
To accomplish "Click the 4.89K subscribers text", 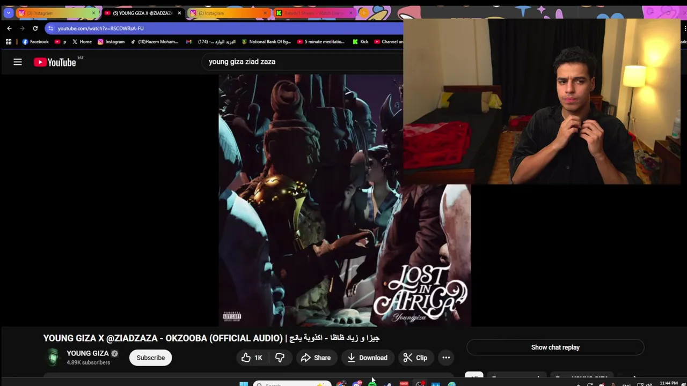I will (88, 363).
